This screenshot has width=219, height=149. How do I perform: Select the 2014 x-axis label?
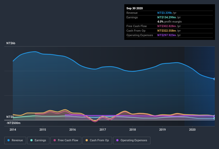13,130
